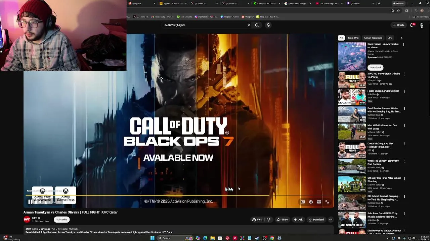Select the All filter chip
430x241 pixels.
(341, 38)
